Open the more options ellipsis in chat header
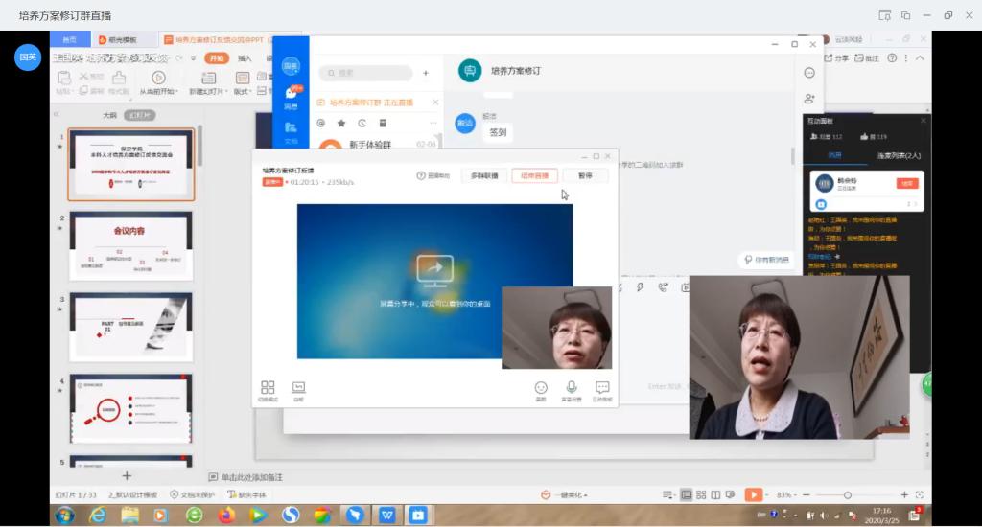Viewport: 982px width, 527px height. [x=809, y=73]
